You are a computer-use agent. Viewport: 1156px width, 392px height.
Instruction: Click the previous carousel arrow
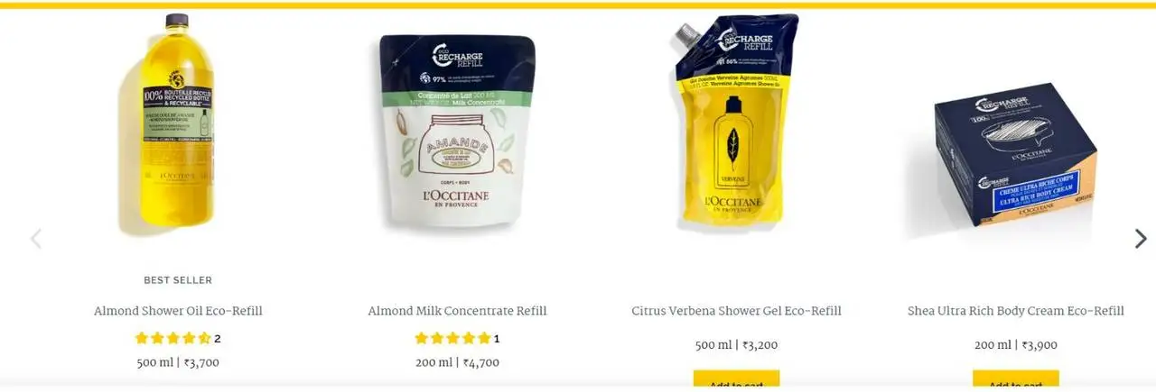coord(36,239)
